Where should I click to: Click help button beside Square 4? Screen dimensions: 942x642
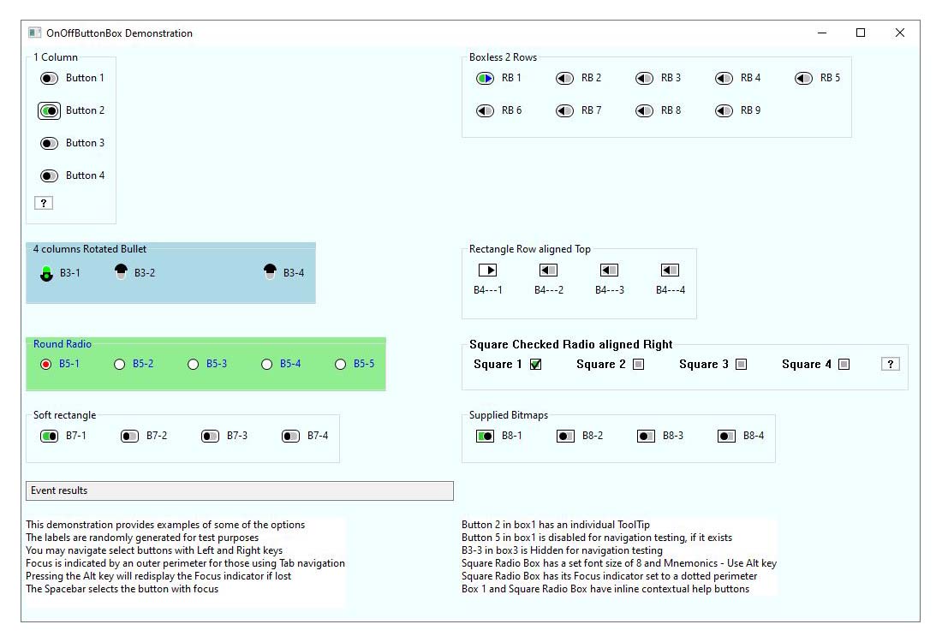click(x=890, y=364)
